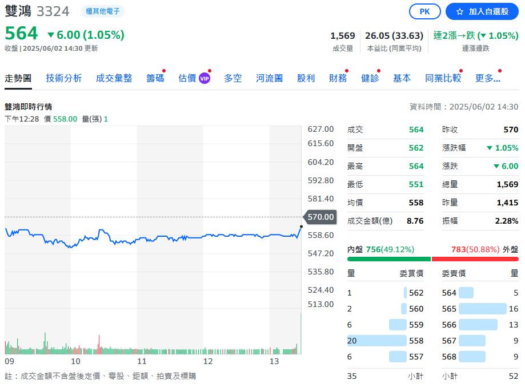
Task: Open the 股利 tab
Action: pyautogui.click(x=306, y=78)
